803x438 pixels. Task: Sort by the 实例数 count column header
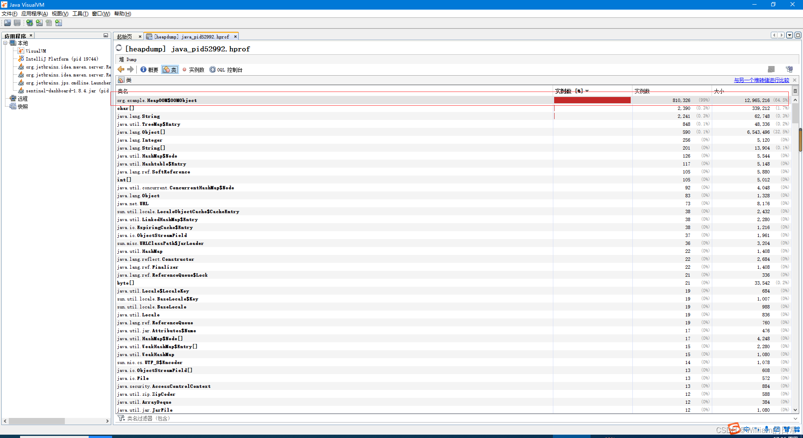pyautogui.click(x=672, y=91)
